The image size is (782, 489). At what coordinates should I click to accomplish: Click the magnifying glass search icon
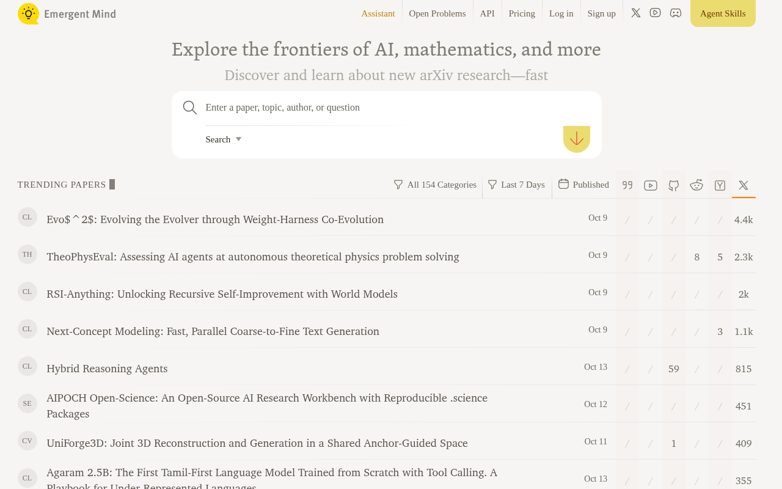click(190, 108)
